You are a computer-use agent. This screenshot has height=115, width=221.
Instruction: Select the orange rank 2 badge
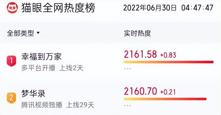tap(11, 98)
